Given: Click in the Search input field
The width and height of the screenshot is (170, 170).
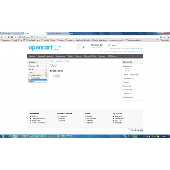Looking at the screenshot, I should pos(127,45).
